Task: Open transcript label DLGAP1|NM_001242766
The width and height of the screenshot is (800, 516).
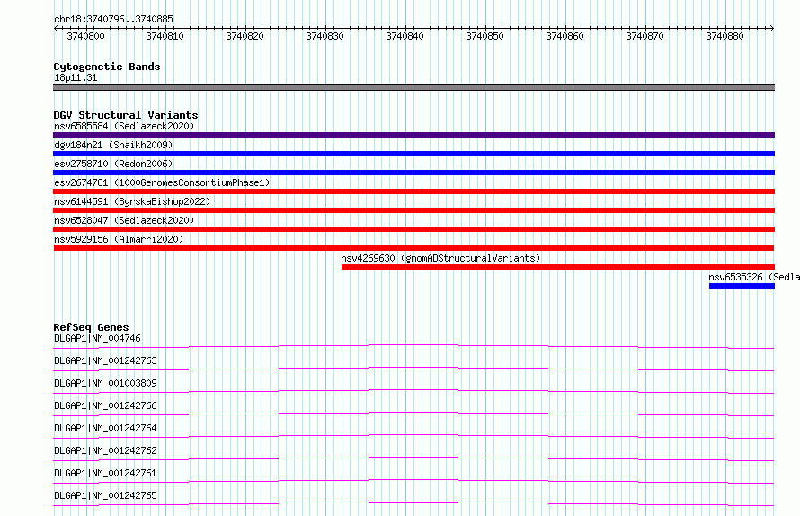Action: [x=105, y=405]
